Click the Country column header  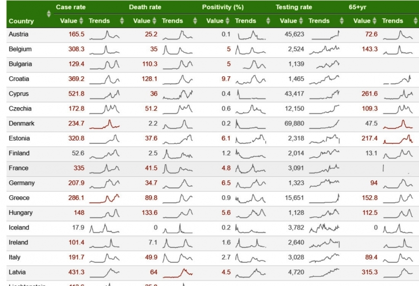(x=21, y=21)
